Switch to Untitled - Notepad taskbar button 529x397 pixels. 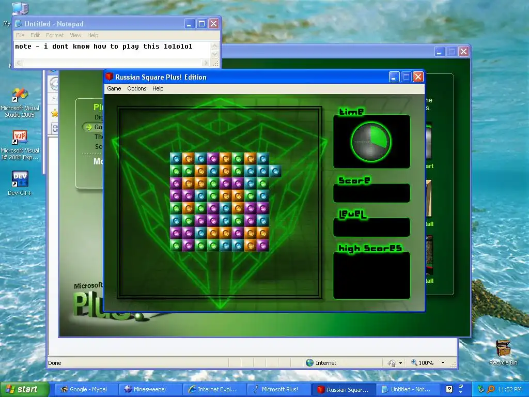point(407,389)
